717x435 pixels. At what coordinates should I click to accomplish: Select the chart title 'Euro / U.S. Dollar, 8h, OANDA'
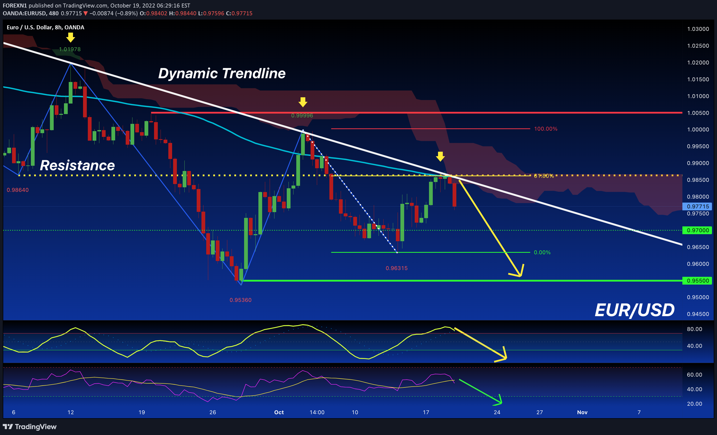45,27
